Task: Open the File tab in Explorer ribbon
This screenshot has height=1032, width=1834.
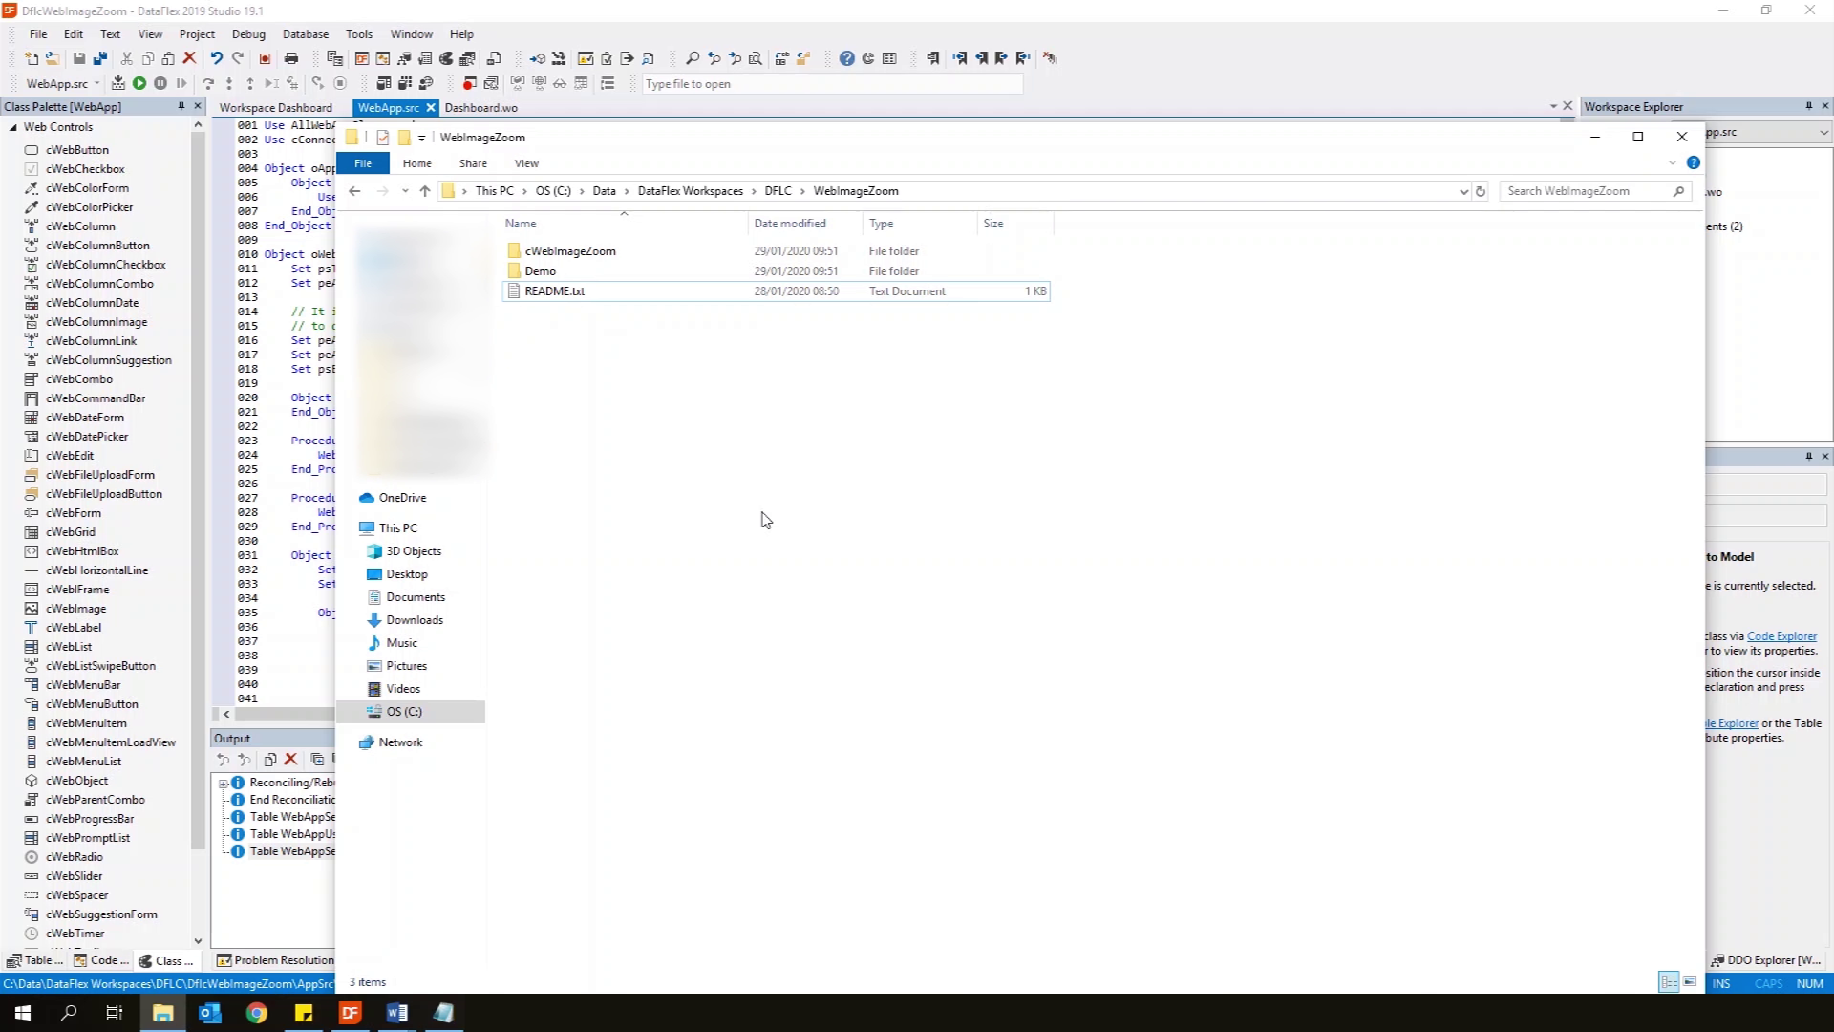Action: 363,163
